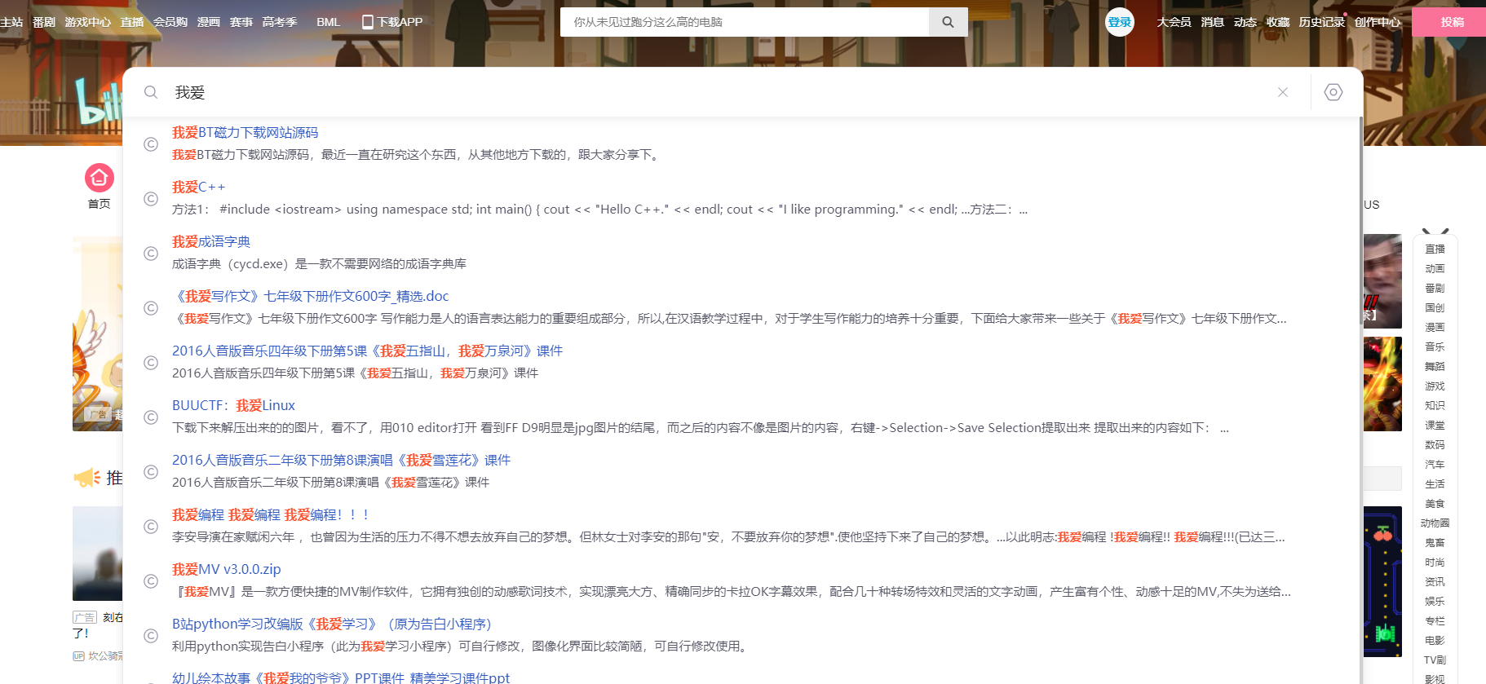Click the C icon beside 我爱成语字典
This screenshot has width=1486, height=684.
pos(151,254)
